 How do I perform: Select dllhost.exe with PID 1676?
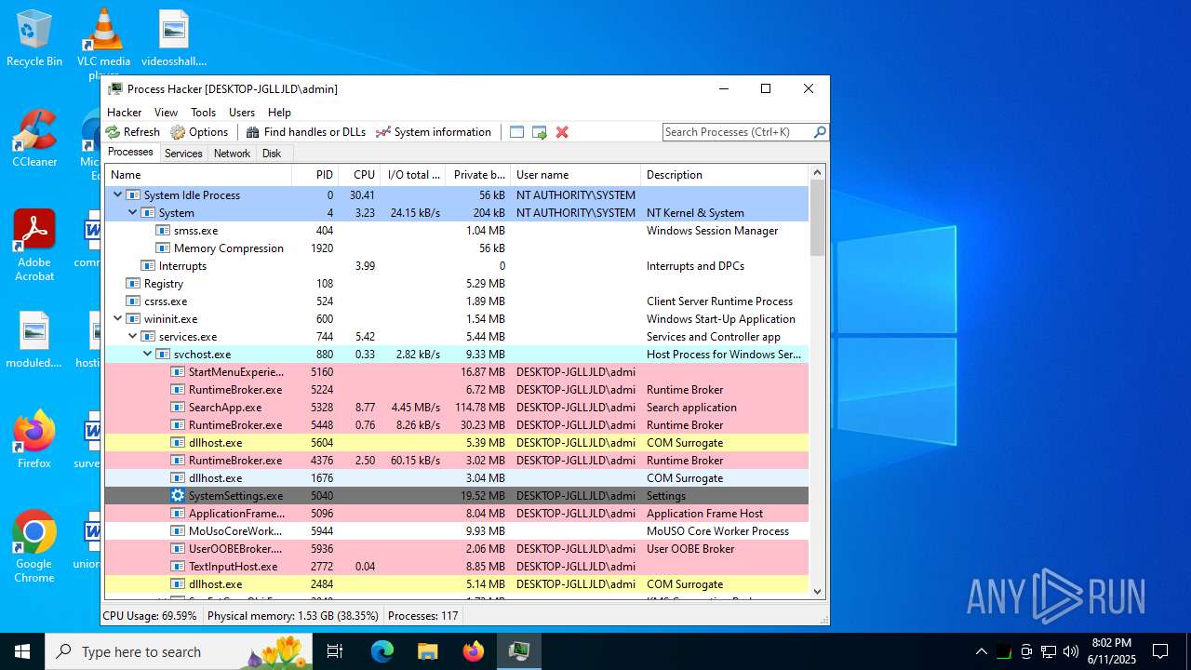point(457,478)
